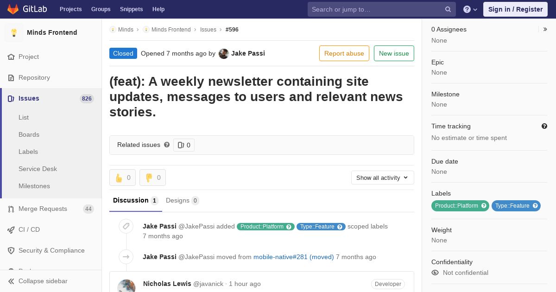
Task: Click the Minds breadcrumb link
Action: pyautogui.click(x=126, y=29)
